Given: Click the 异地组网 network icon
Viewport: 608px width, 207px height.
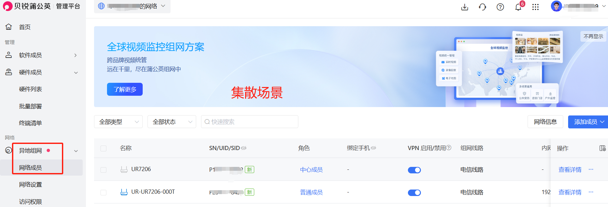Looking at the screenshot, I should point(8,150).
